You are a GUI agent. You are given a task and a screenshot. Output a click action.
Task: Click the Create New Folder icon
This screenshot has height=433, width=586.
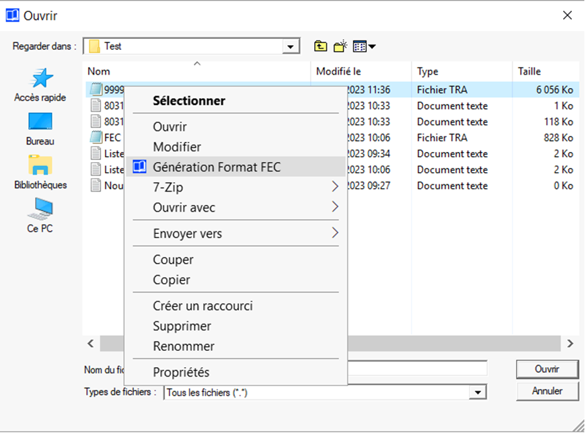(x=340, y=46)
